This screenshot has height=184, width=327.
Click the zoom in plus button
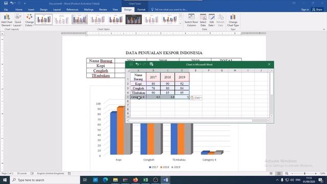click(316, 173)
